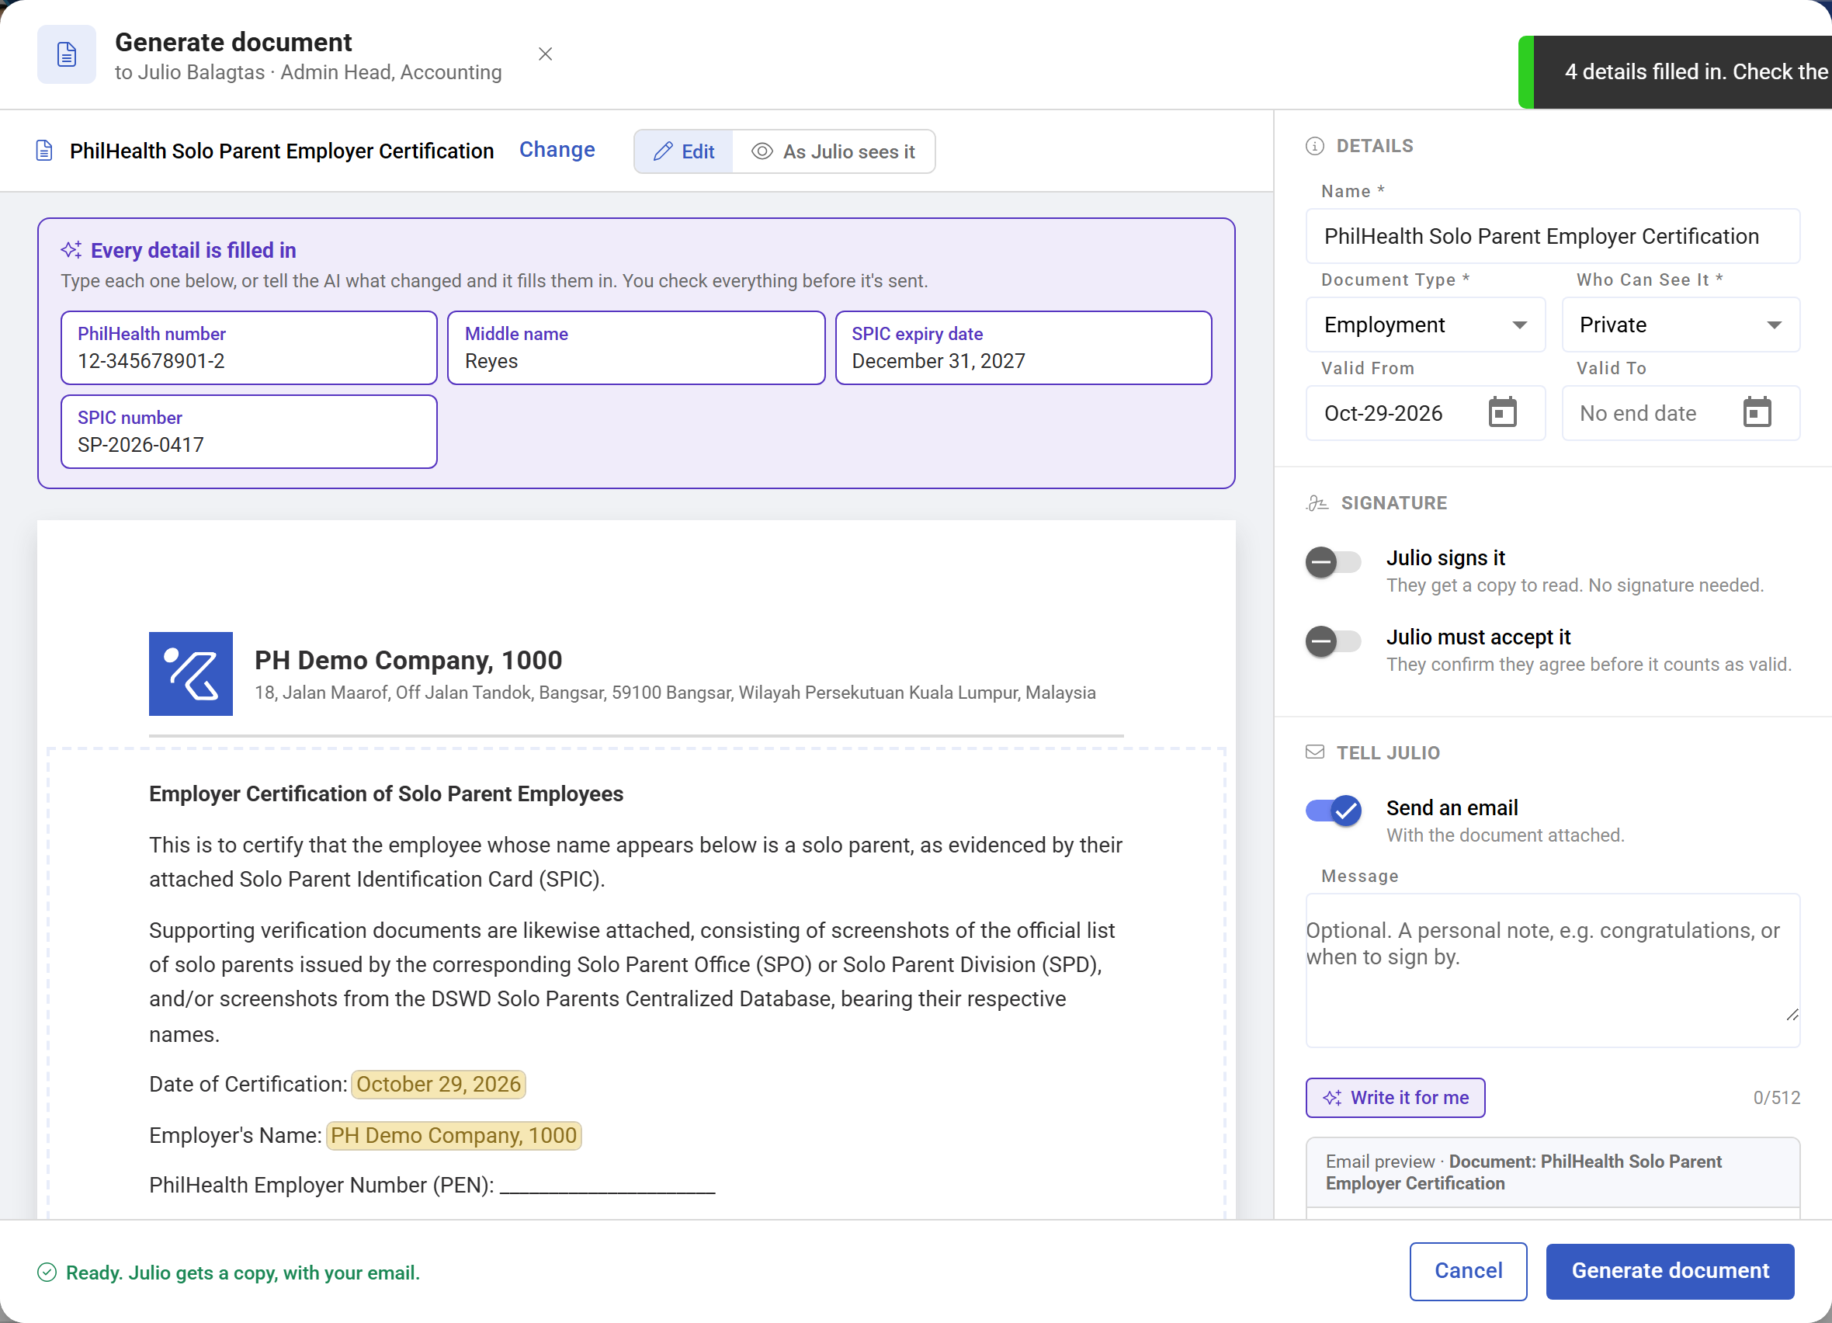Click Write it for me button
Screen dimensions: 1832x1323
tap(1395, 1098)
